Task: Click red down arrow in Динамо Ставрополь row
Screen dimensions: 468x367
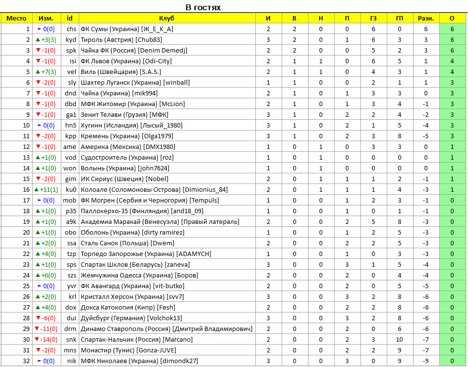Action: (36, 329)
